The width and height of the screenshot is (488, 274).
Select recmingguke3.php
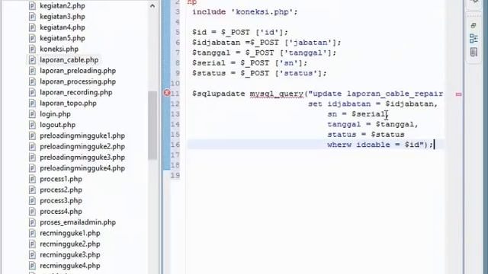(70, 255)
